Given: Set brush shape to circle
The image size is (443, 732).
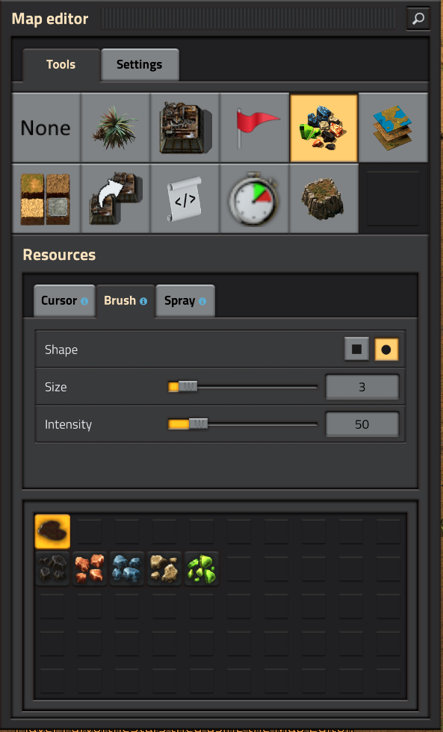Looking at the screenshot, I should tap(386, 350).
